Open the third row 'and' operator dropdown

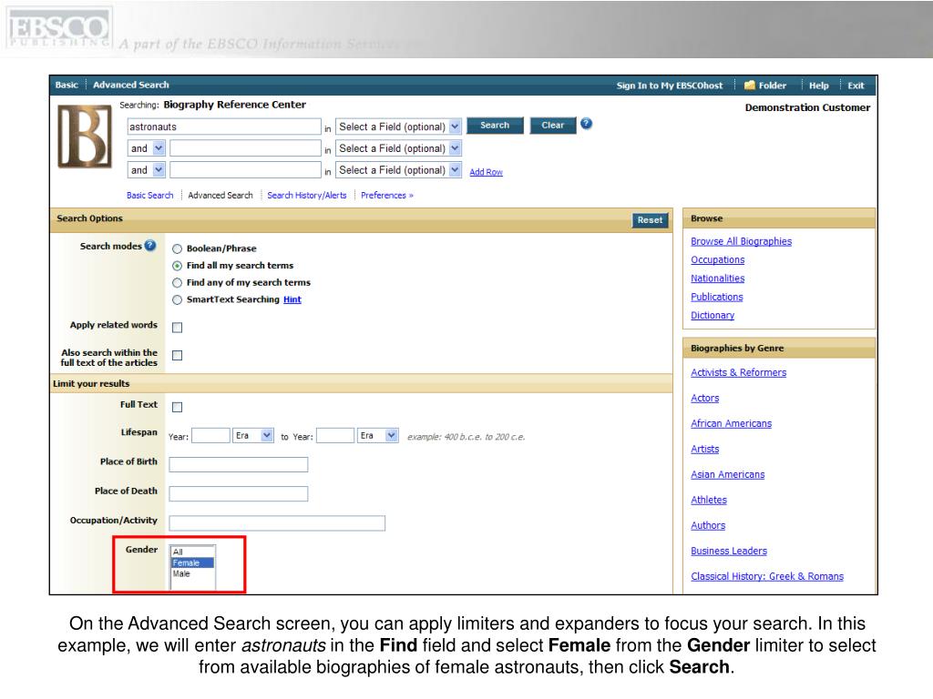click(147, 170)
